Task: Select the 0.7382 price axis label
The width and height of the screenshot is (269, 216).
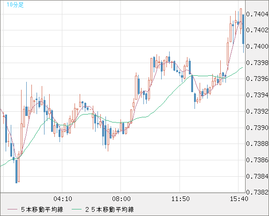Action: click(257, 192)
